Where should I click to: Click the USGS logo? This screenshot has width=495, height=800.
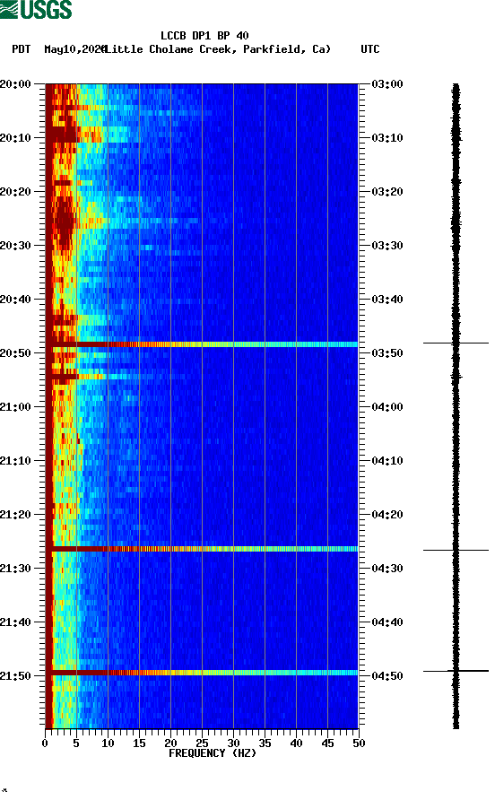click(36, 9)
